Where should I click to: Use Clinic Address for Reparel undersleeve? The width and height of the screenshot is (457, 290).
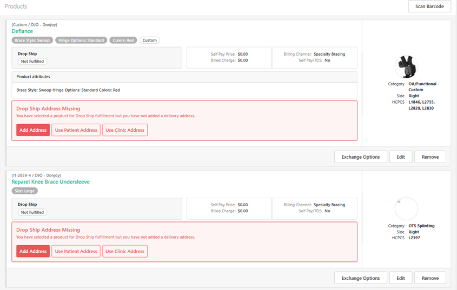click(125, 251)
